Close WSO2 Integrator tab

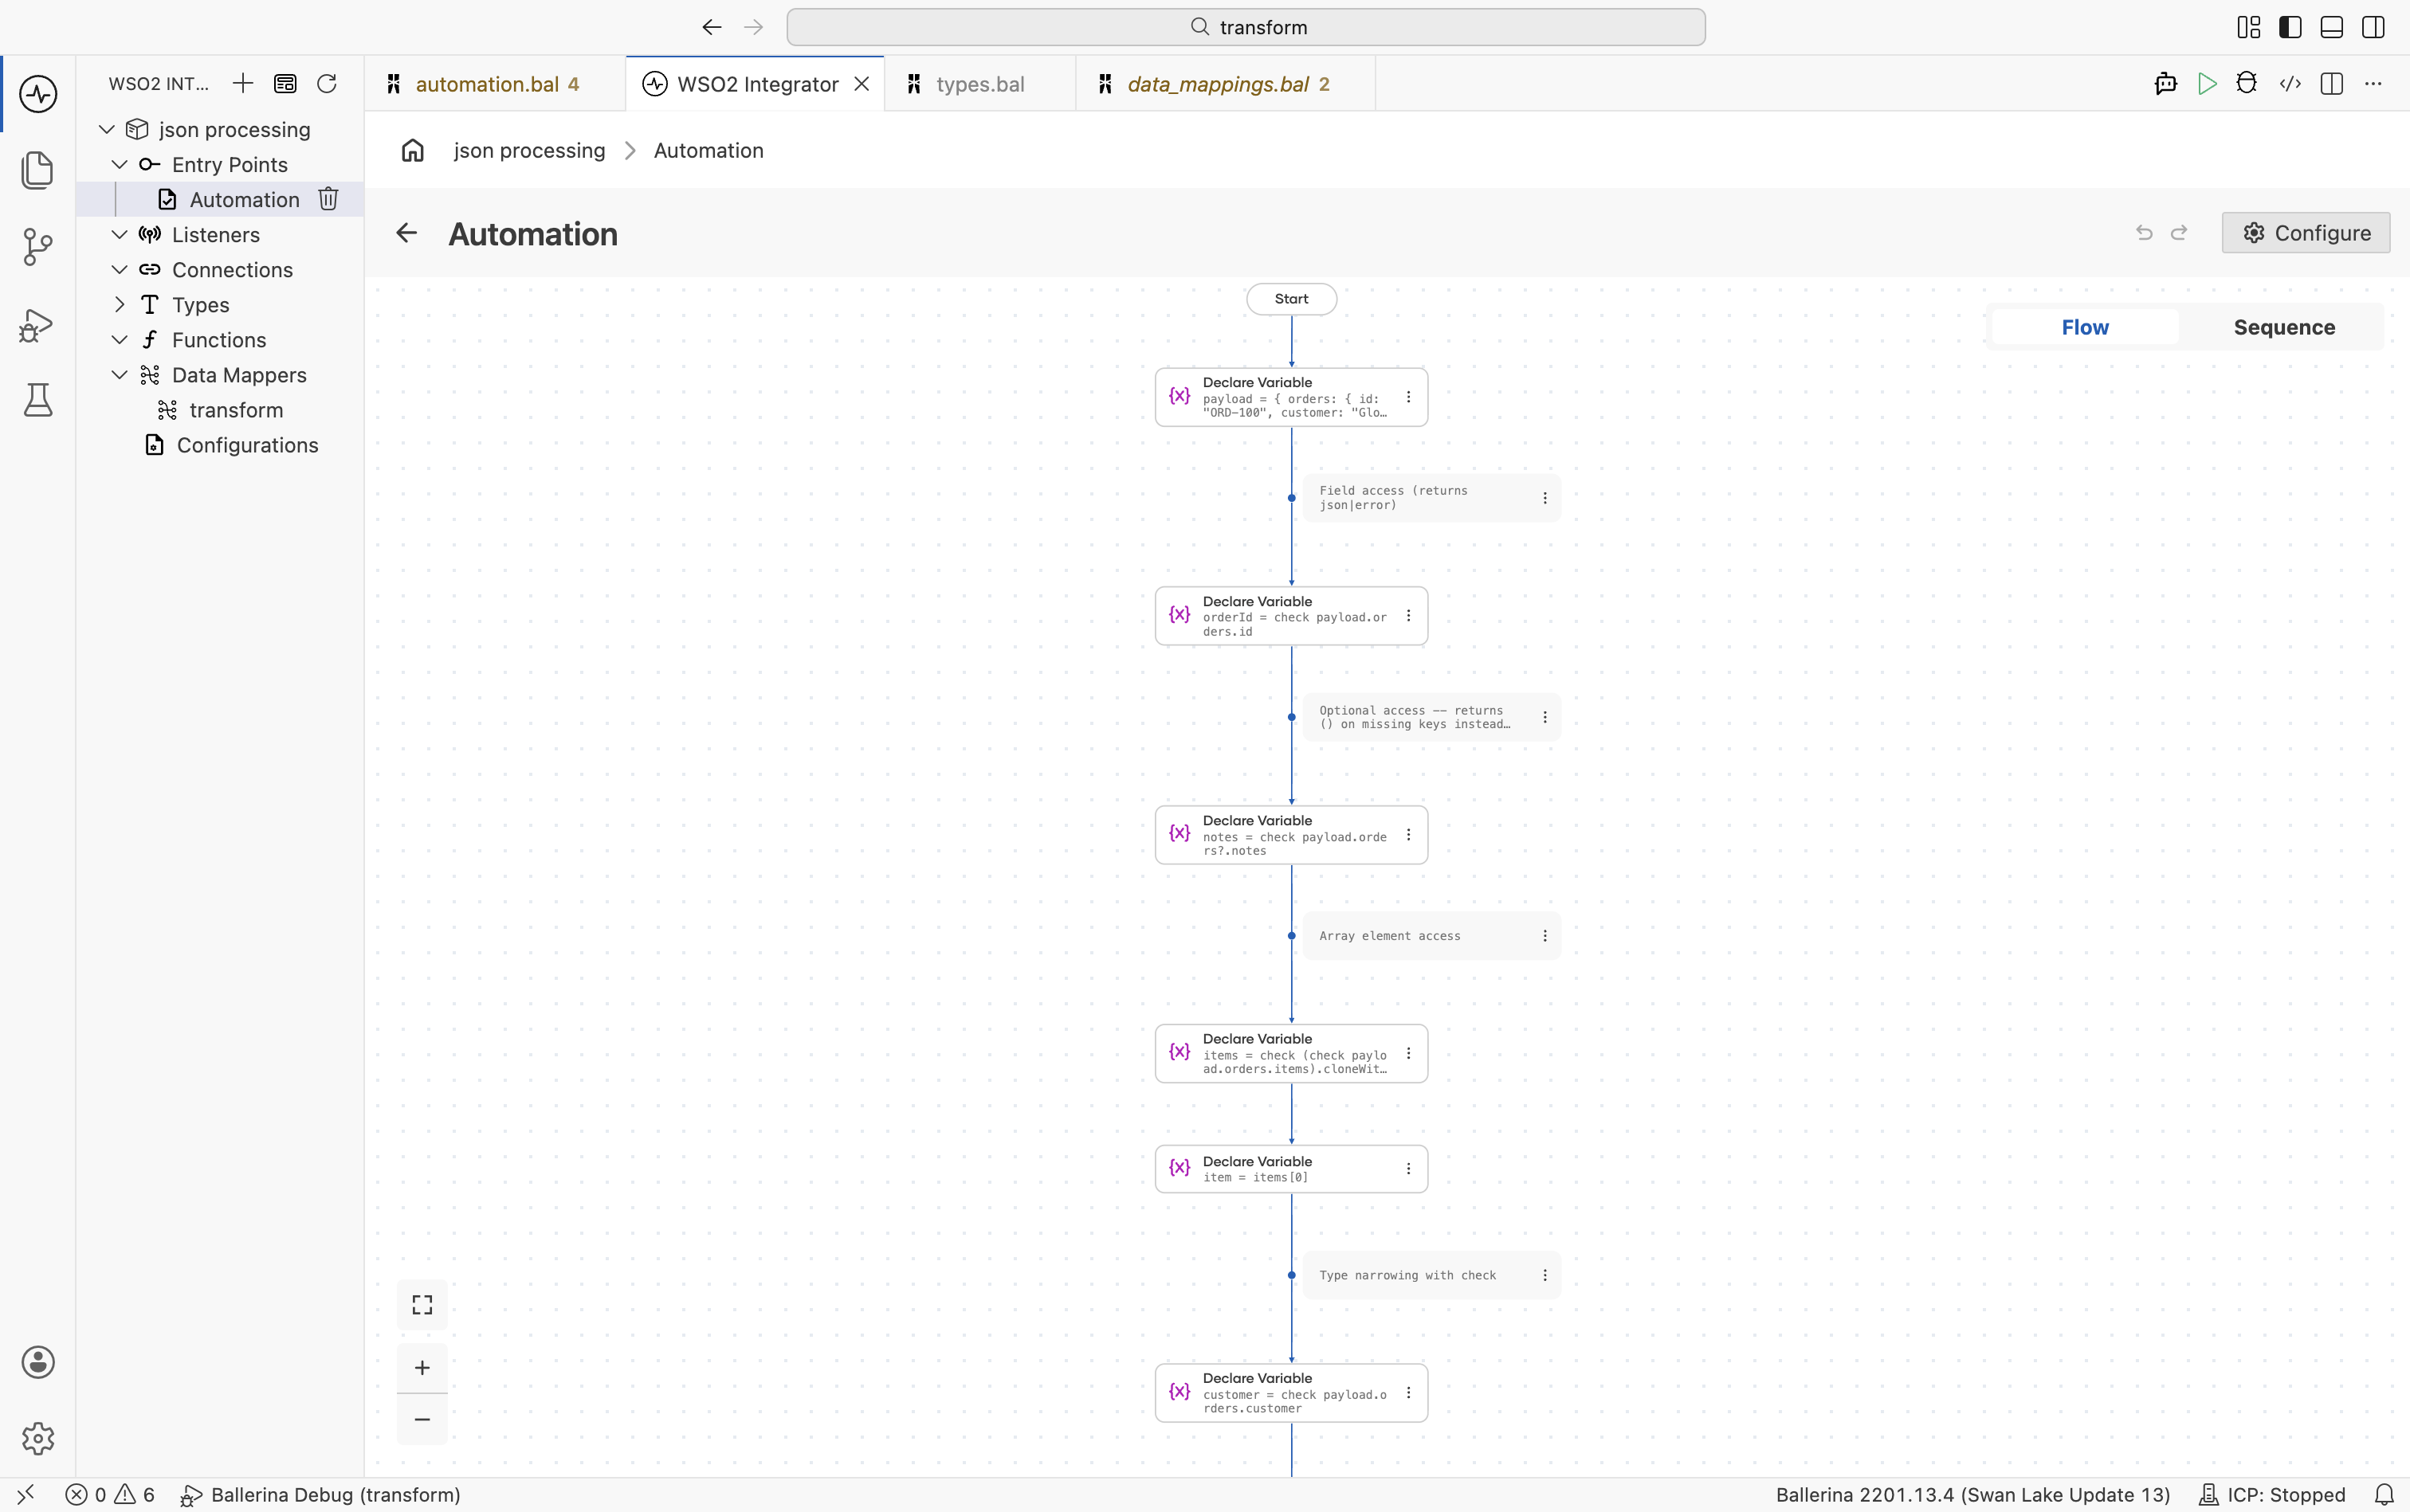[x=862, y=84]
